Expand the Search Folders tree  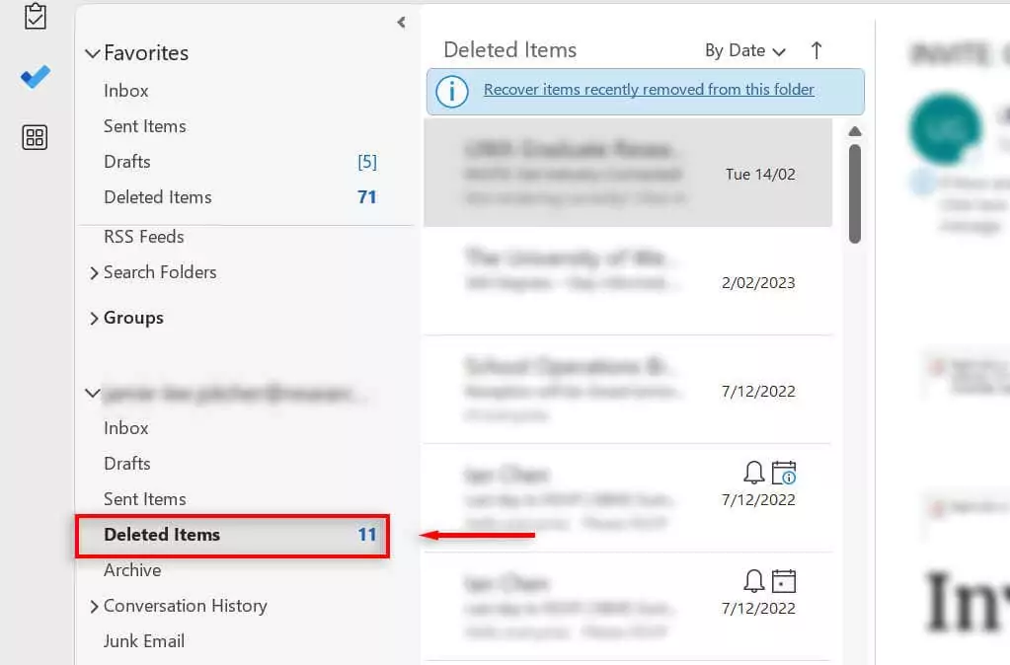click(x=94, y=273)
